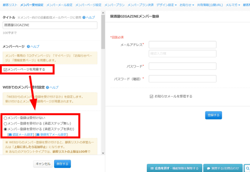Click scroll-up arrow of settings panel

click(x=103, y=13)
